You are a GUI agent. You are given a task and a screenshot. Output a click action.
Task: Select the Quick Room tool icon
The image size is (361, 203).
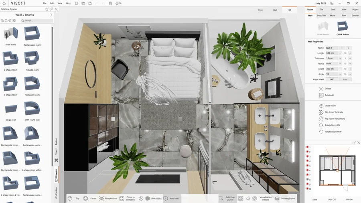click(x=342, y=27)
